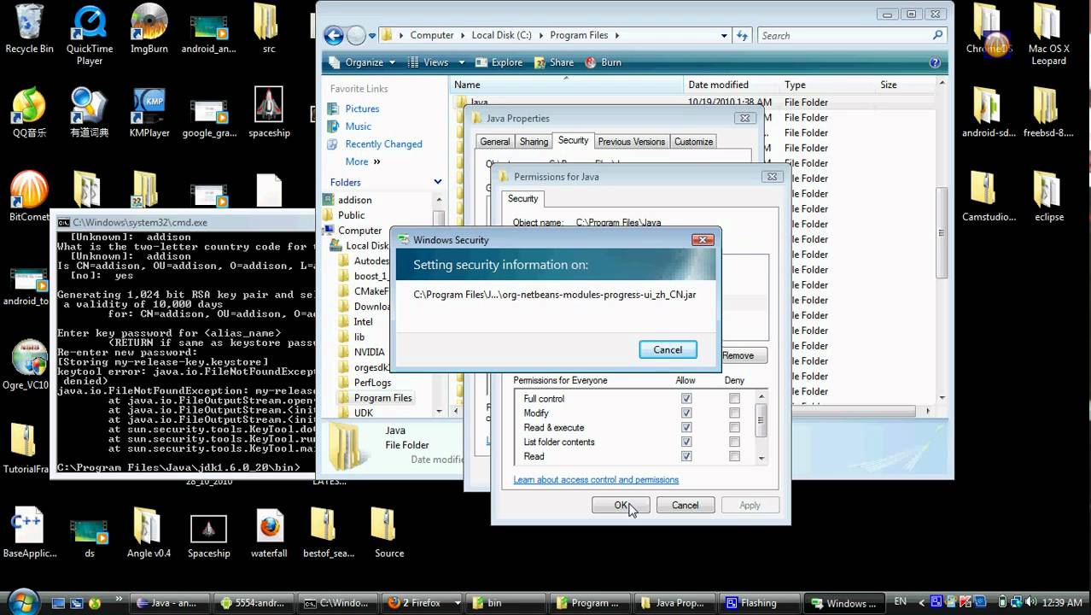The image size is (1091, 615).
Task: Click the Explorer help question-mark icon
Action: (x=935, y=62)
